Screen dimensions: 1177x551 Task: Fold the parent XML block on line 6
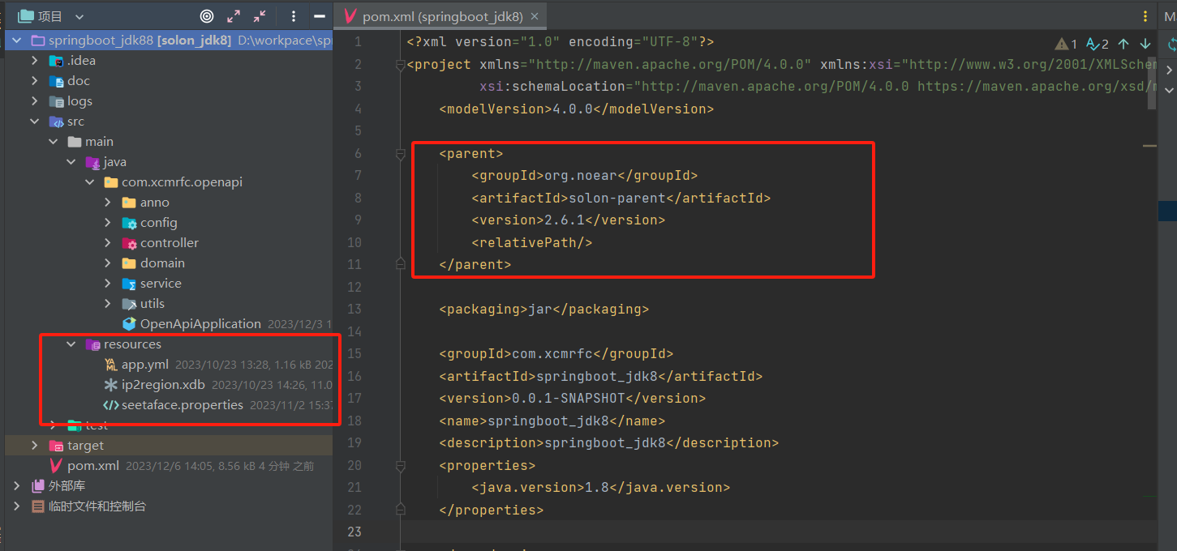coord(399,153)
